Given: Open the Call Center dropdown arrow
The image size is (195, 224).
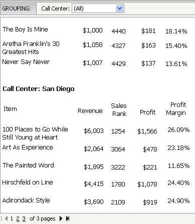Looking at the screenshot, I should pos(119,8).
